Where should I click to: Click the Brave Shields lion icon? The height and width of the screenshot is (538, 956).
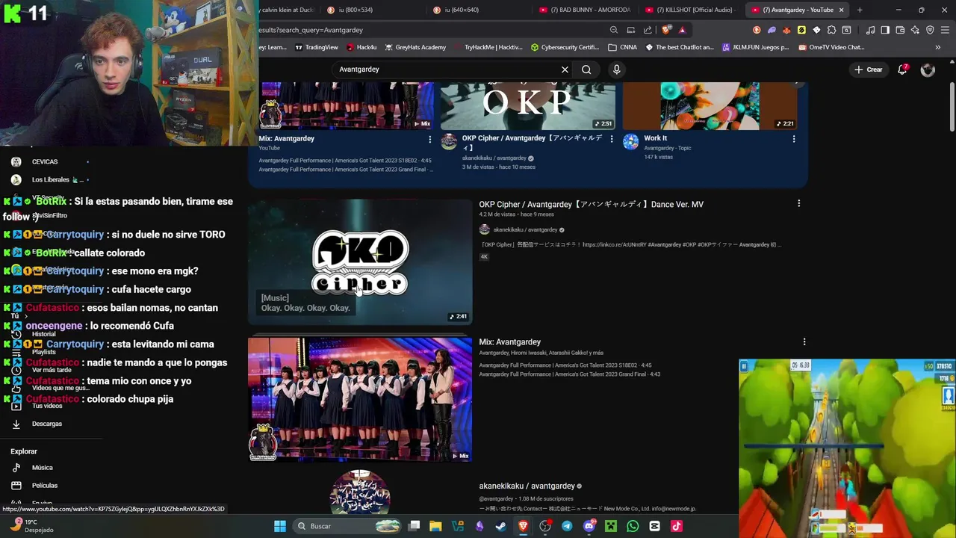(x=665, y=30)
